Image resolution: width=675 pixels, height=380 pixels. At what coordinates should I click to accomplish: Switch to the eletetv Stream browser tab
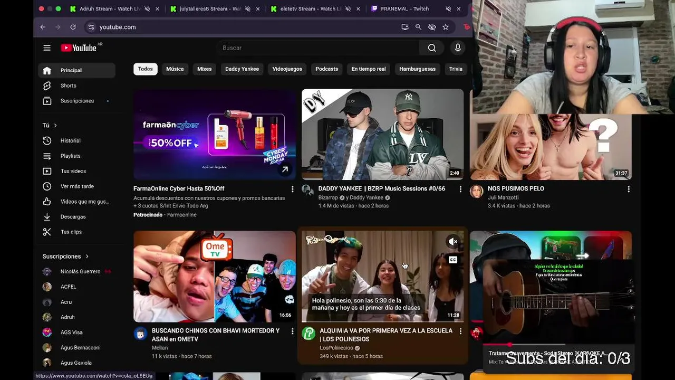[311, 9]
